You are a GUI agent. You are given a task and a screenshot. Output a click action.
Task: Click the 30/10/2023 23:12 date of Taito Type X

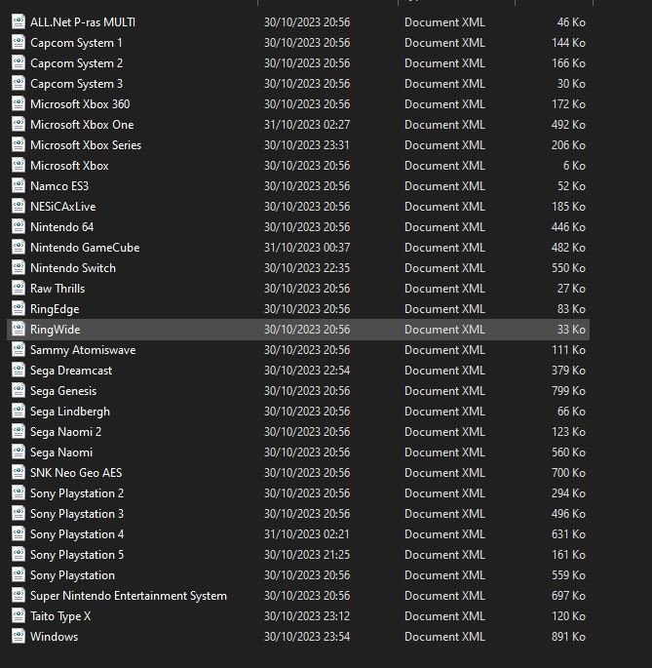307,616
